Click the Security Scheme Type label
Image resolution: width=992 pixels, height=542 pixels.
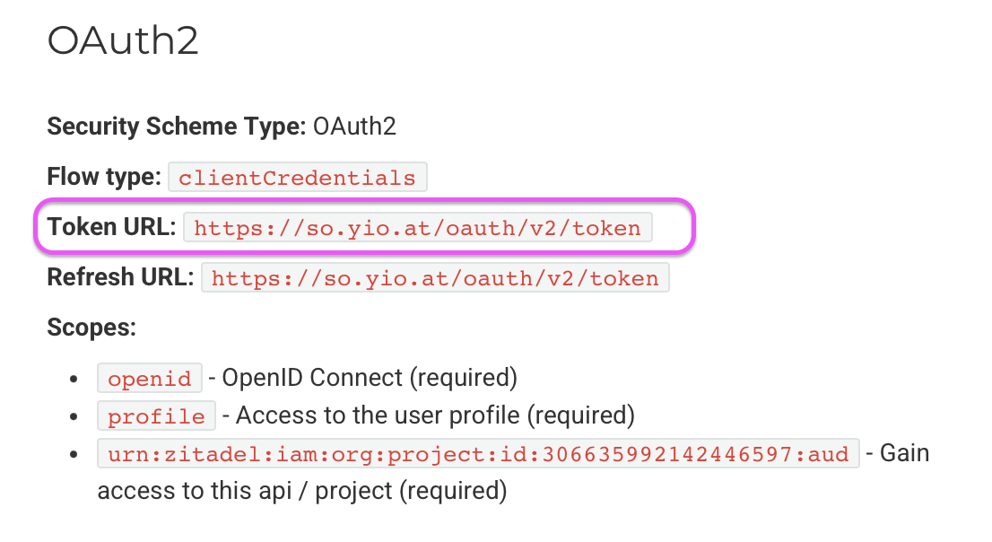pos(177,127)
